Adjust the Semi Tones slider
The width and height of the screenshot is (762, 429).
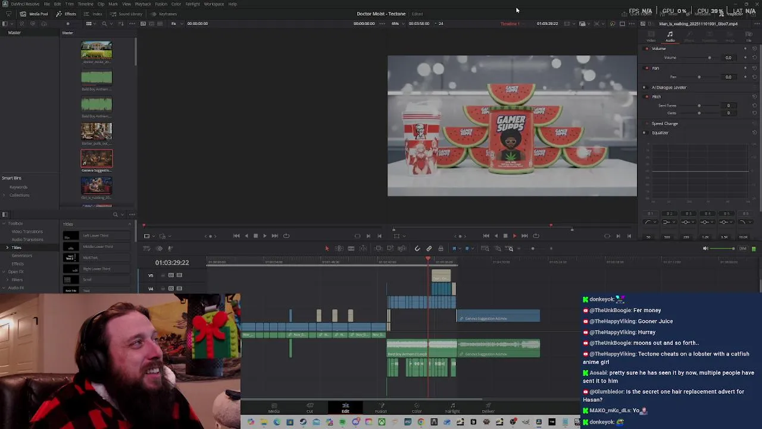(699, 105)
